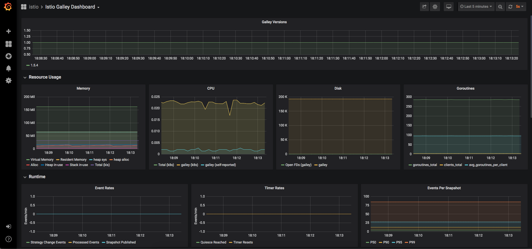
Task: Collapse the Resource Usage row
Action: pyautogui.click(x=45, y=77)
